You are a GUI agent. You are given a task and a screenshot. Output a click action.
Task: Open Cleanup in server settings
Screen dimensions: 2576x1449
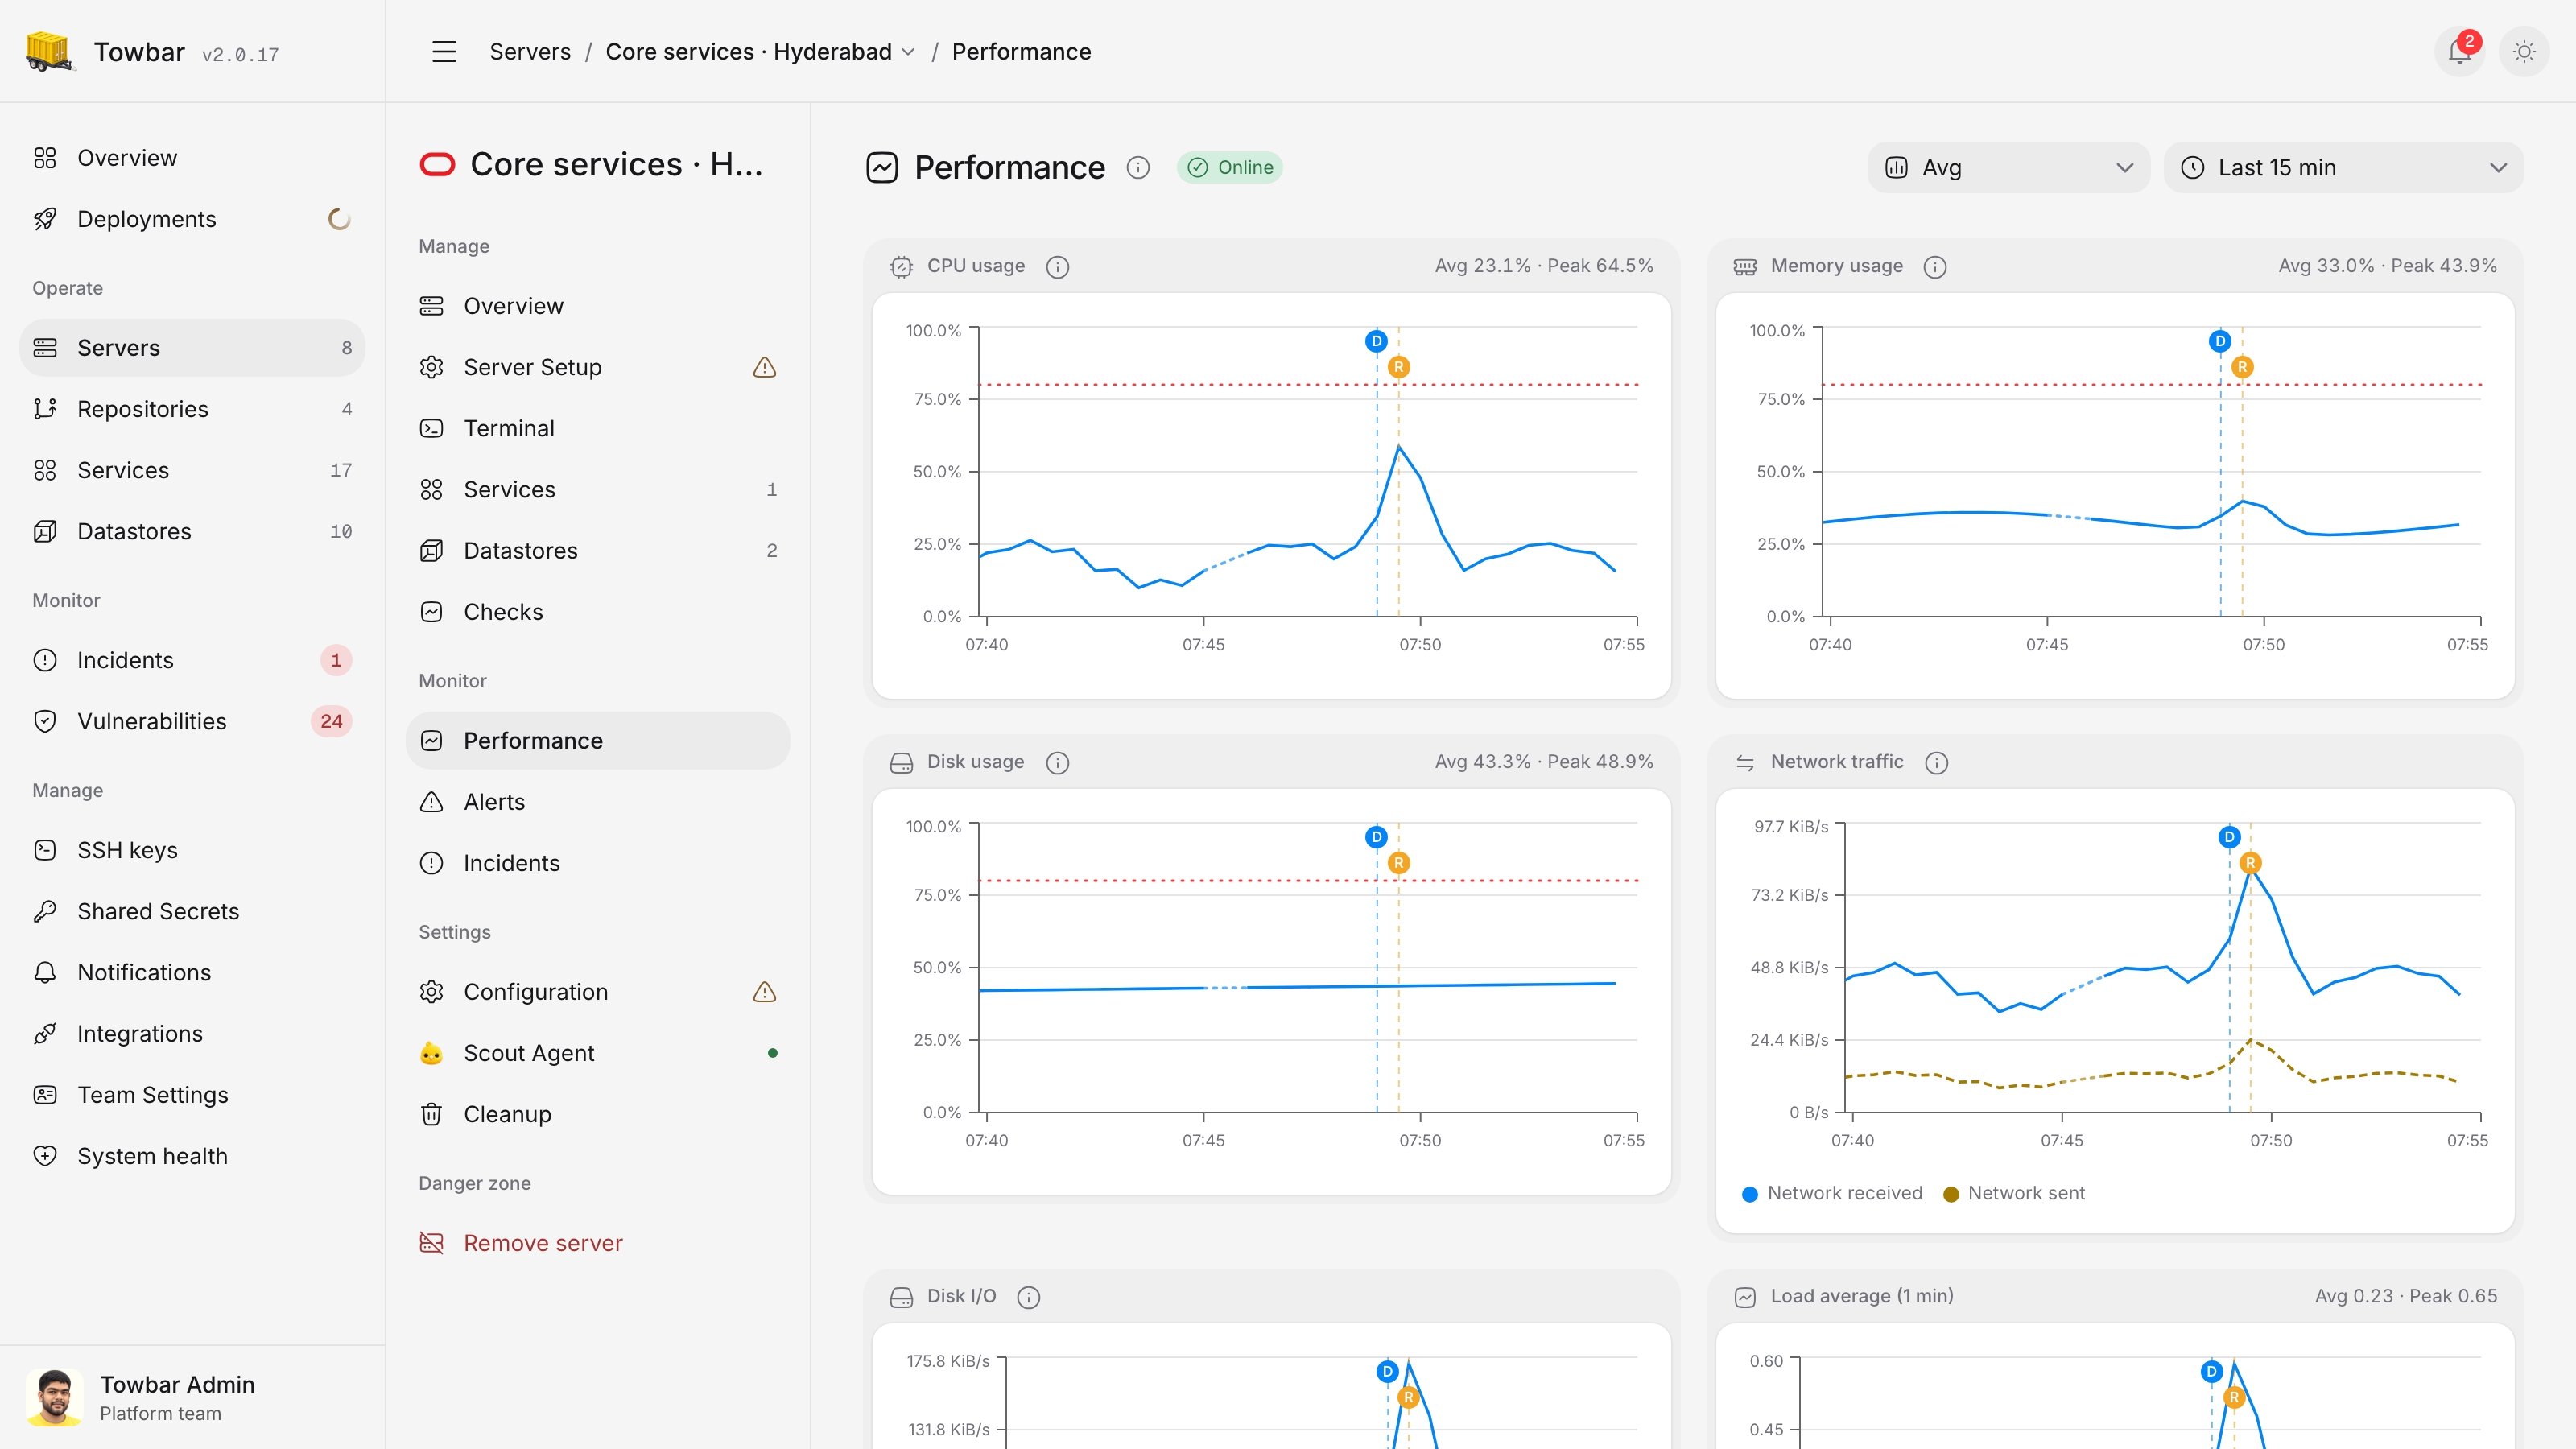598,1114
